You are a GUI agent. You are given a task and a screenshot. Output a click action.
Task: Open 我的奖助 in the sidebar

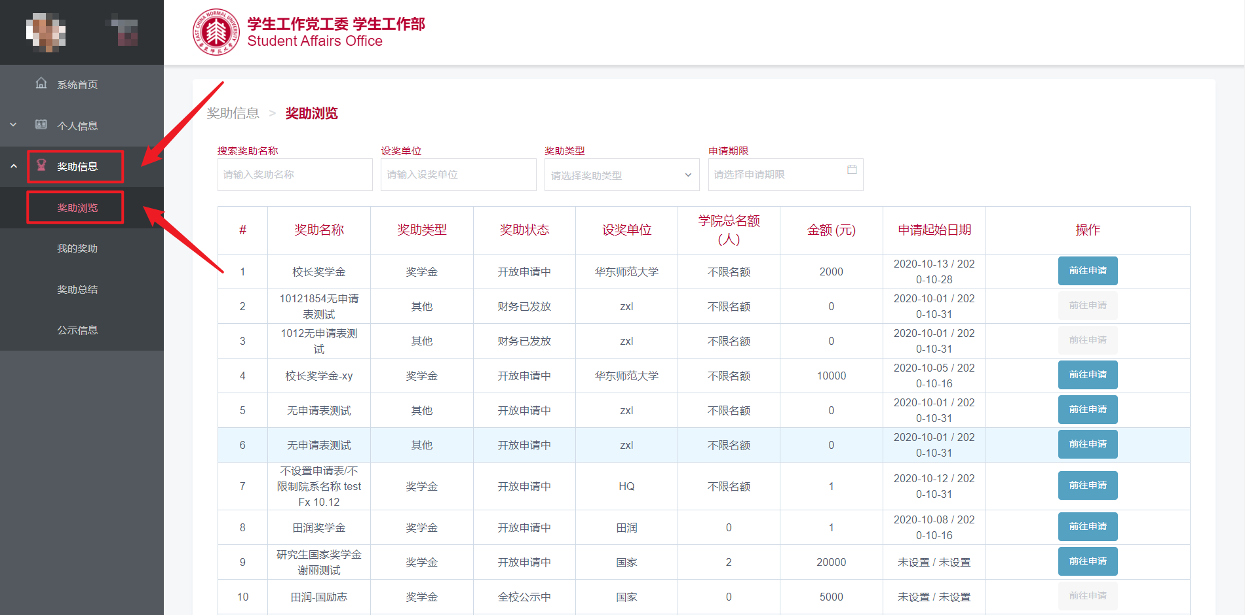pyautogui.click(x=77, y=249)
